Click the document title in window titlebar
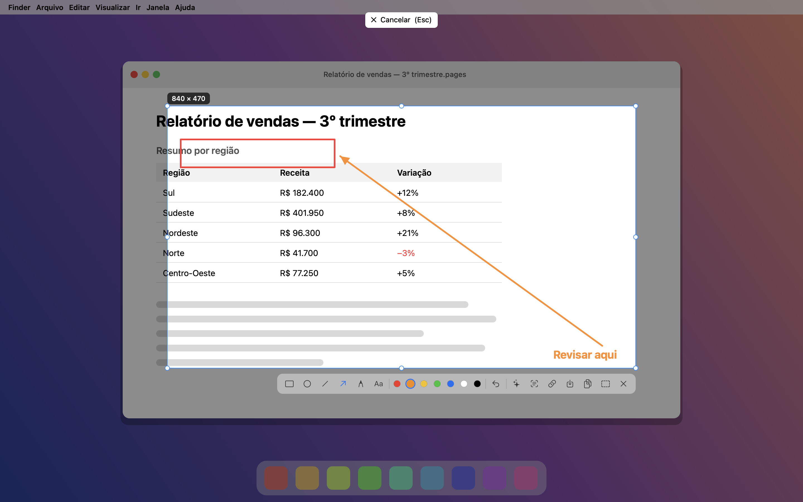 click(x=395, y=74)
